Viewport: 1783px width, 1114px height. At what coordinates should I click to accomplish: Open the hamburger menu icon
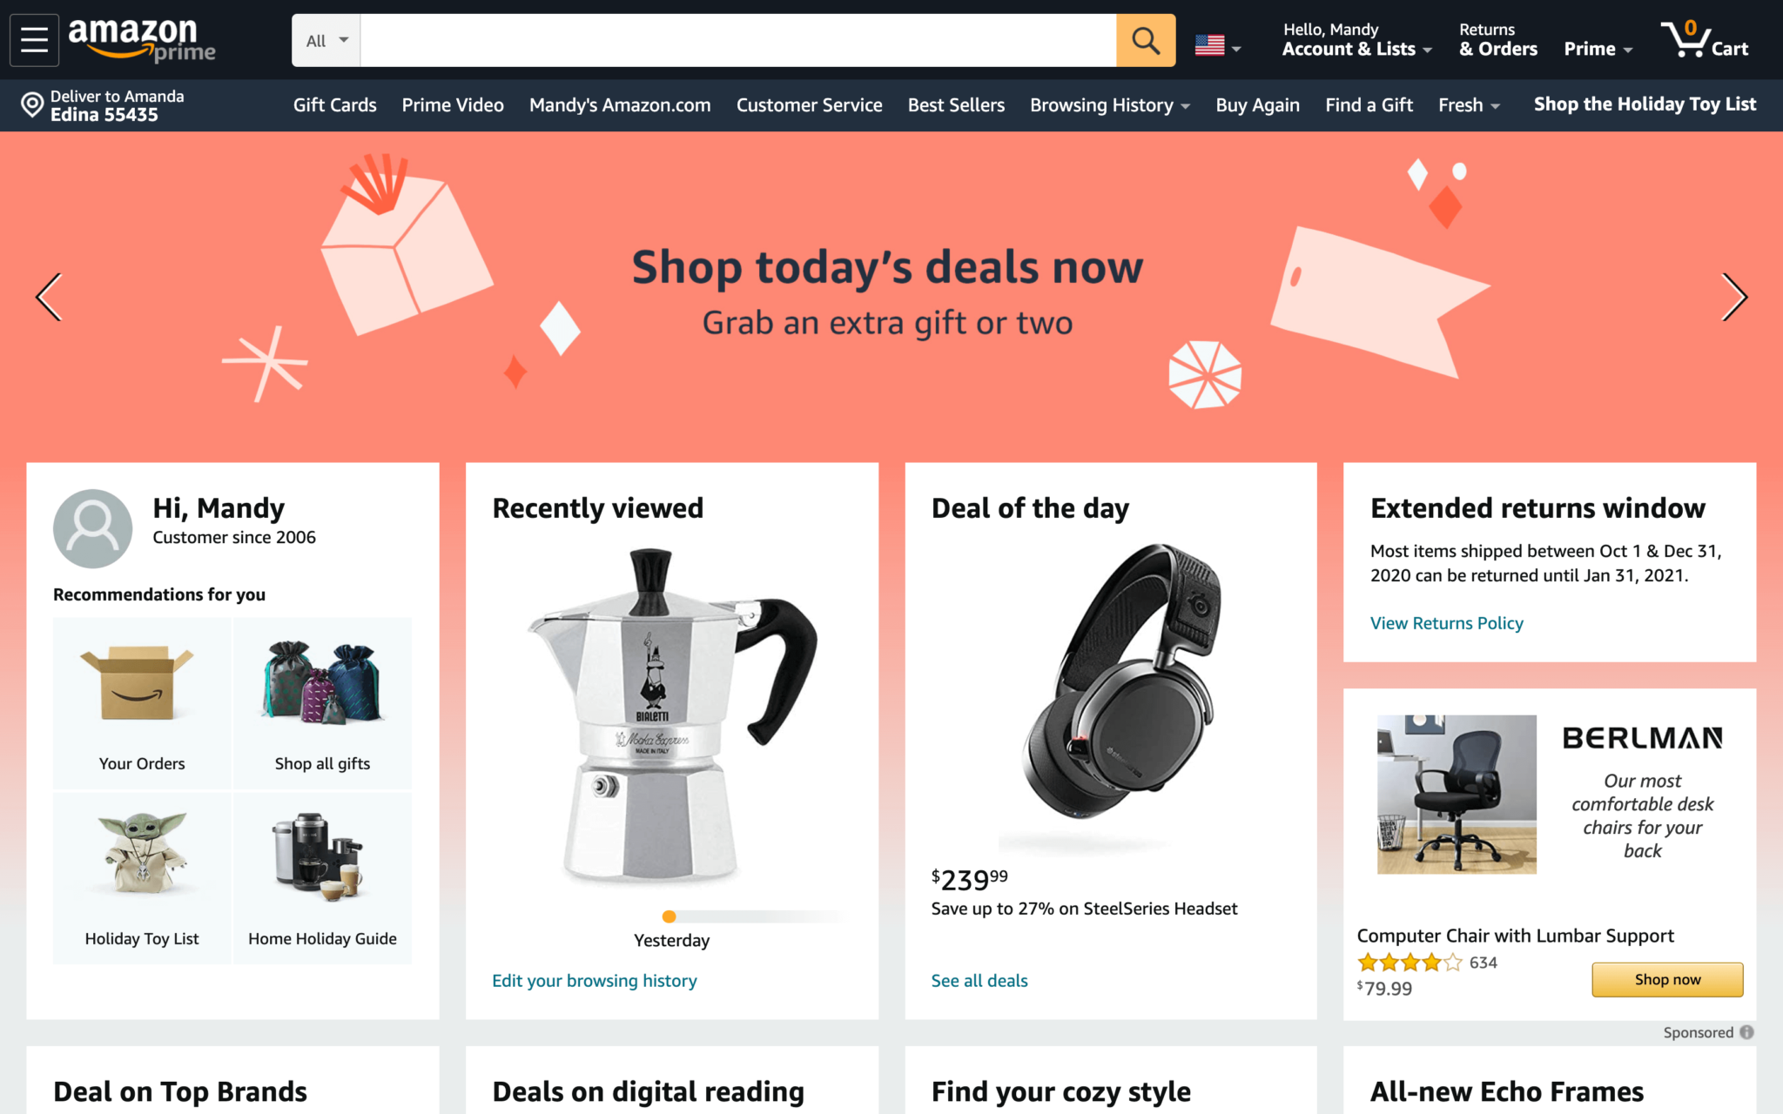click(x=35, y=40)
